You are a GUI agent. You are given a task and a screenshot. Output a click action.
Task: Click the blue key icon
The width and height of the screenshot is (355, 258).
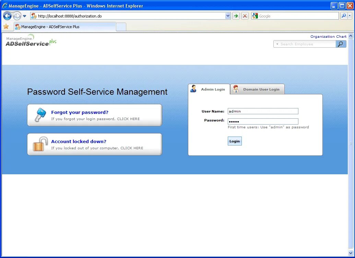tap(40, 115)
